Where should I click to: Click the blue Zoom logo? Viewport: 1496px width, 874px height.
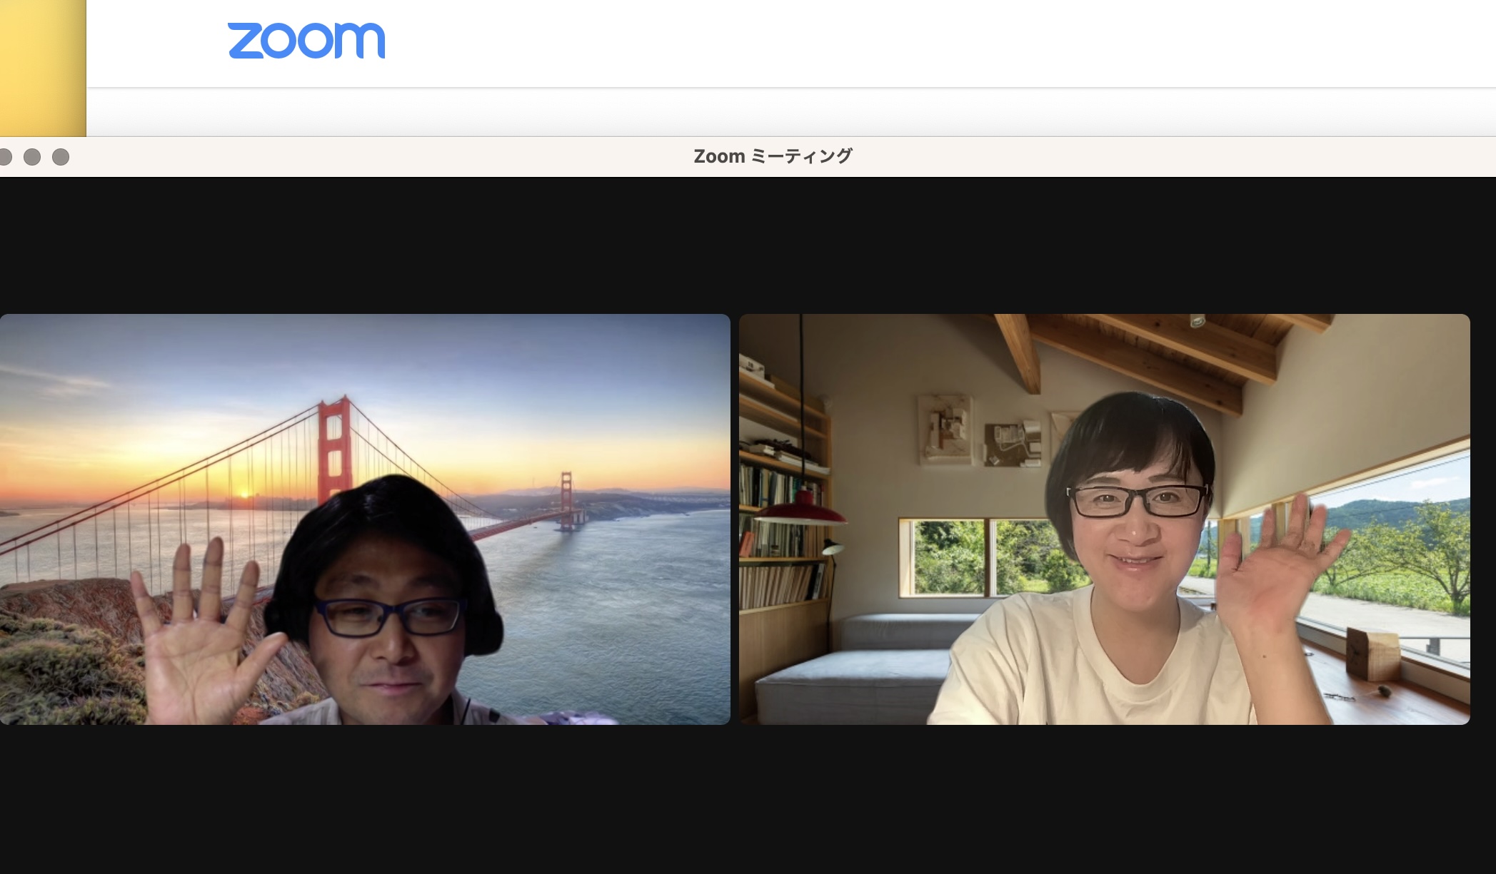(306, 41)
